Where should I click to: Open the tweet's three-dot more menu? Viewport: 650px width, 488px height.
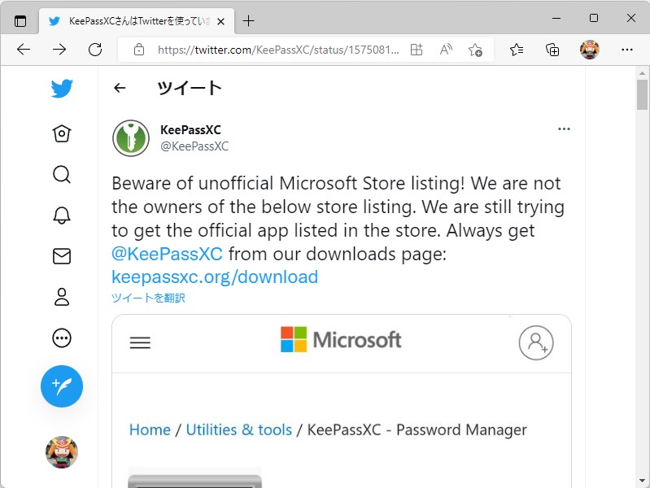point(564,129)
